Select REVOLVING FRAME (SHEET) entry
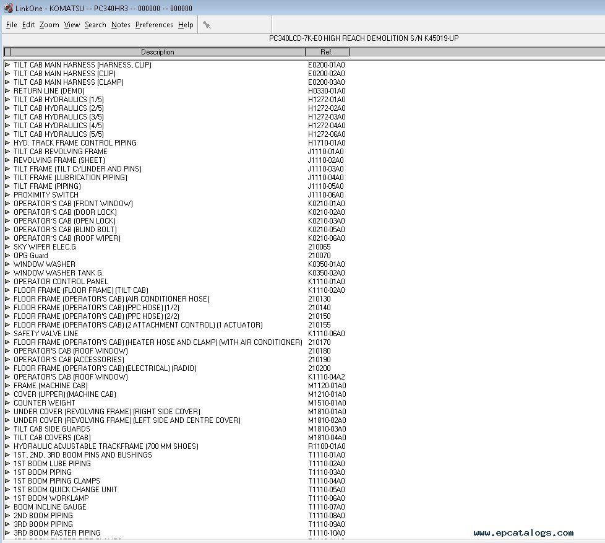 [x=59, y=160]
